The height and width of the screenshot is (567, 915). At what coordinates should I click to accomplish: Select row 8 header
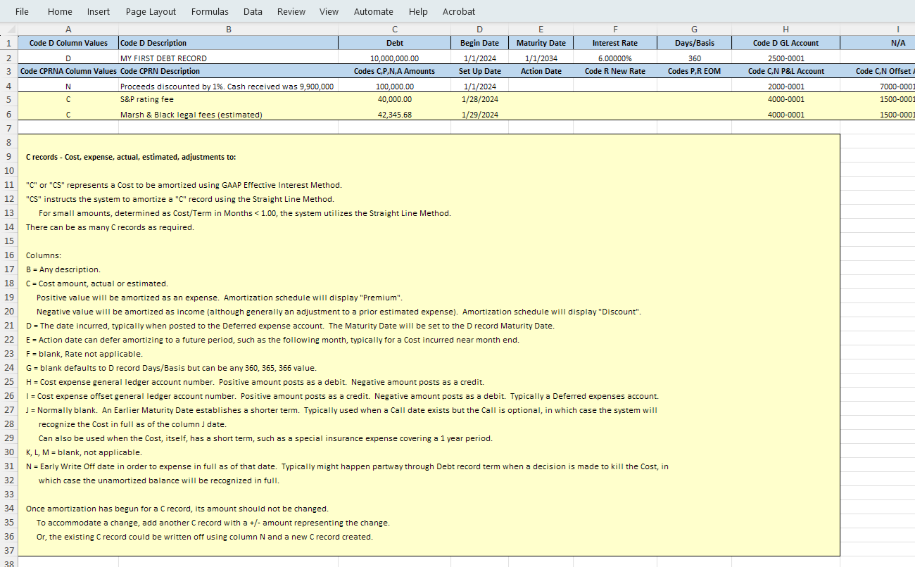[8, 142]
